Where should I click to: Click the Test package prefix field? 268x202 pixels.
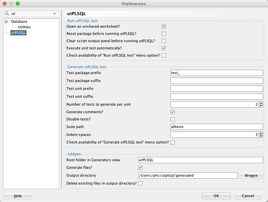click(217, 73)
